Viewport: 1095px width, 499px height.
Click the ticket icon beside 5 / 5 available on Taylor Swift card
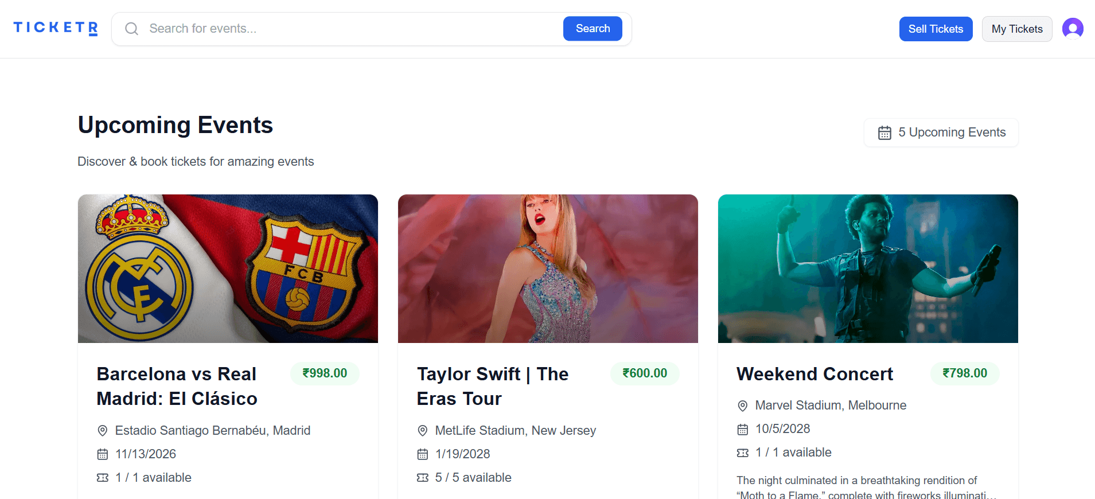[423, 477]
